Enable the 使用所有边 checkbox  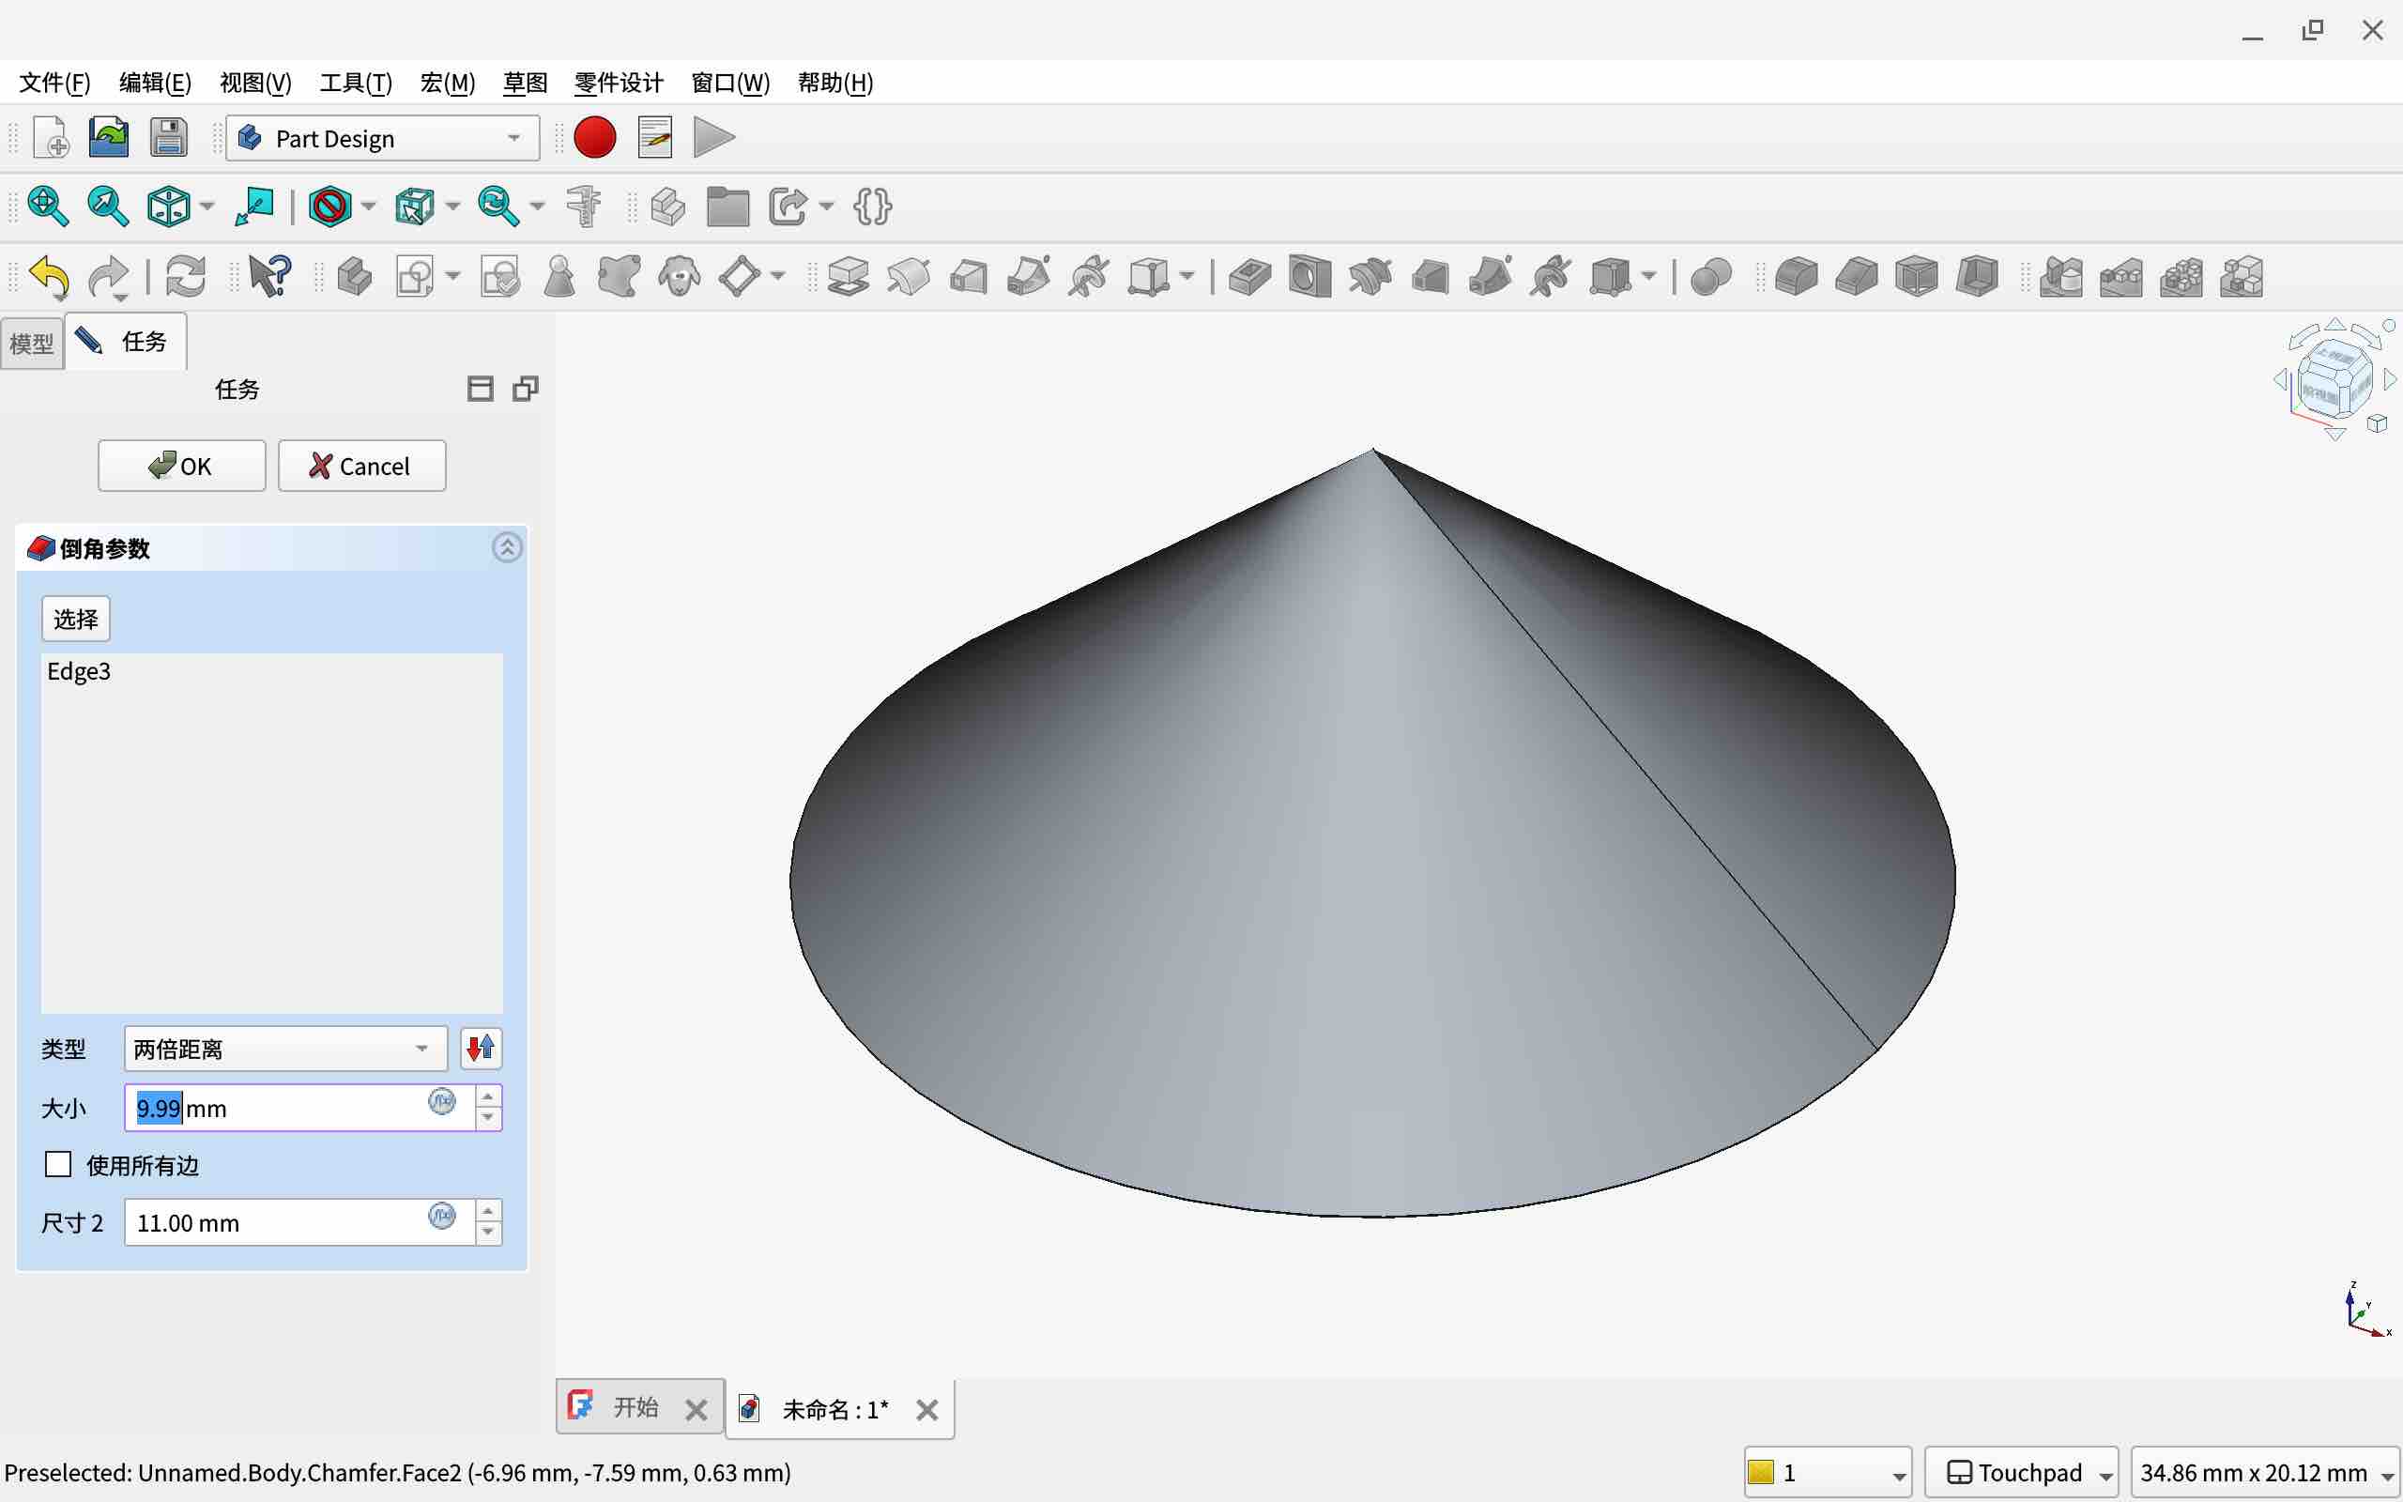pos(58,1164)
